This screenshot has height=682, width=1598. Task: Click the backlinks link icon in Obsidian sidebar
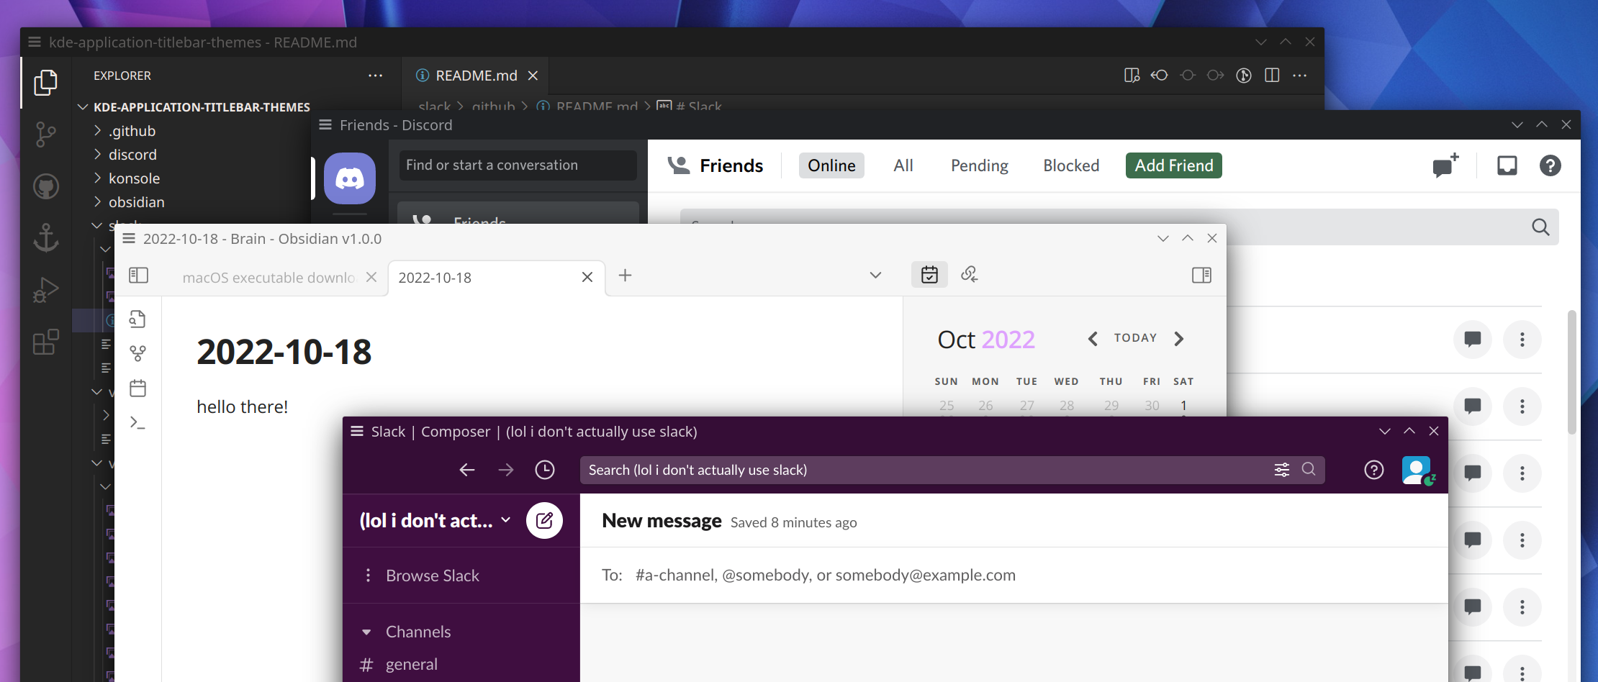pos(970,275)
